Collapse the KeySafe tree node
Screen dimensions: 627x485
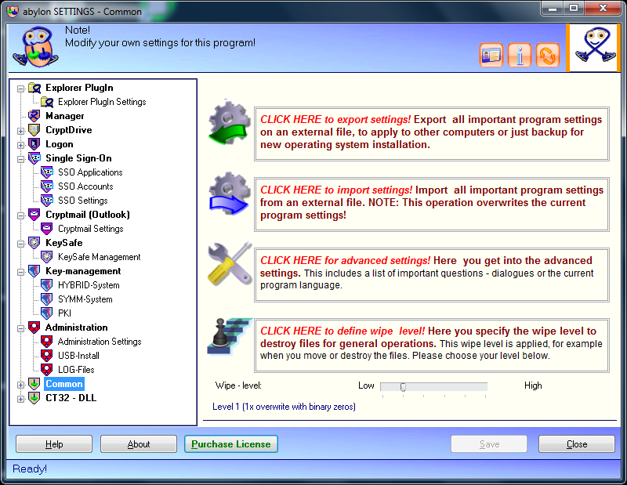[x=21, y=244]
